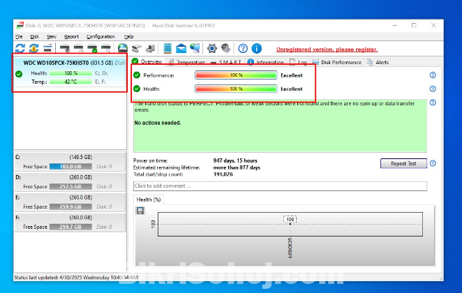Open the Report menu
Viewport: 462px width, 293px height.
coord(71,36)
